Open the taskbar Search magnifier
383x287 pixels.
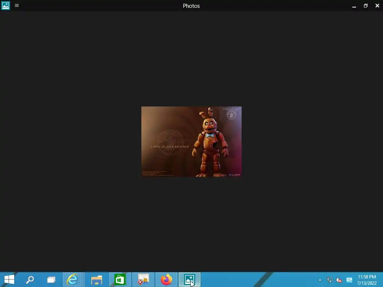30,280
